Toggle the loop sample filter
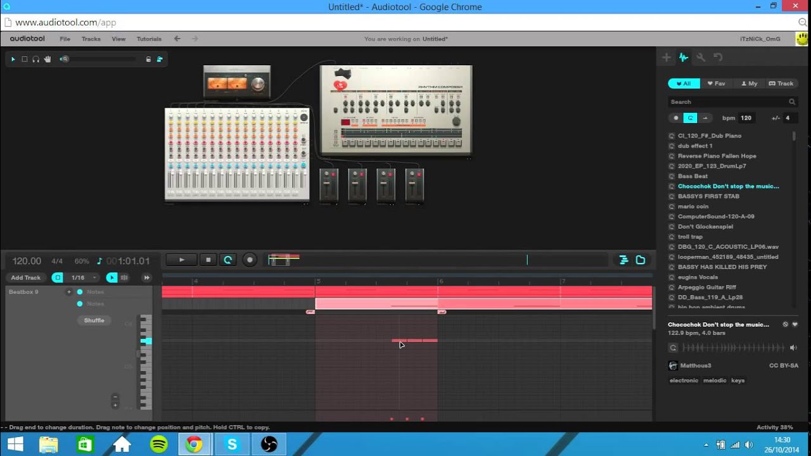Screen dimensions: 811x456 coord(690,118)
